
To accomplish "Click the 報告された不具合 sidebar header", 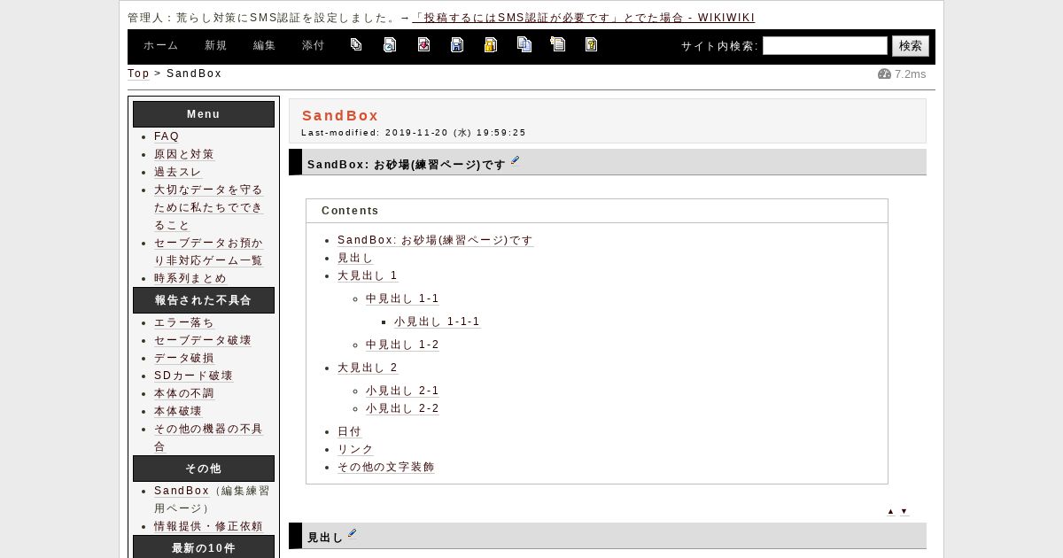I will pos(204,300).
